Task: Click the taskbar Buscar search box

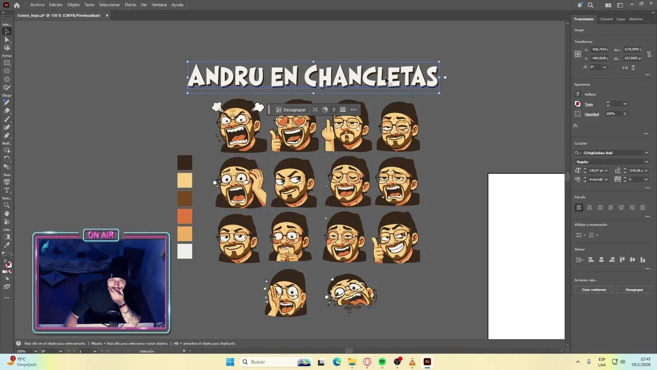Action: coord(276,362)
